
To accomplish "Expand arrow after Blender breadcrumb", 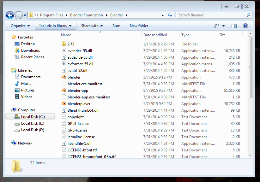I will pos(127,15).
